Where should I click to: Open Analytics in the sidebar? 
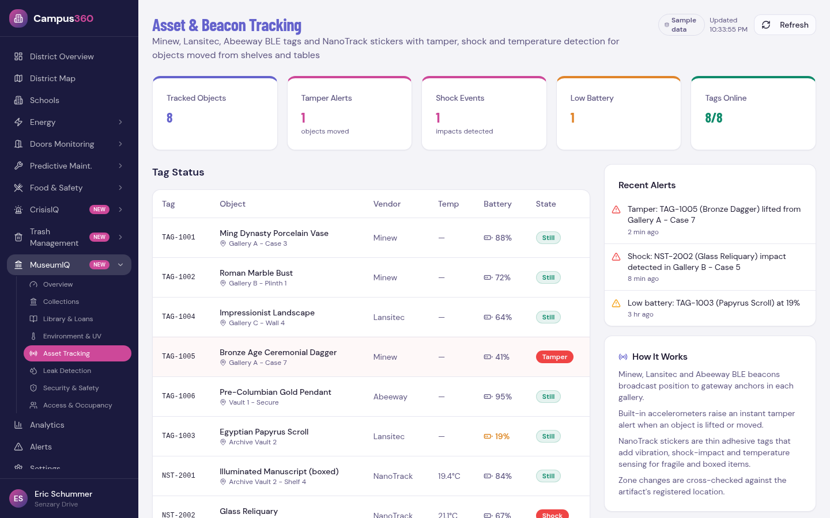pos(69,425)
